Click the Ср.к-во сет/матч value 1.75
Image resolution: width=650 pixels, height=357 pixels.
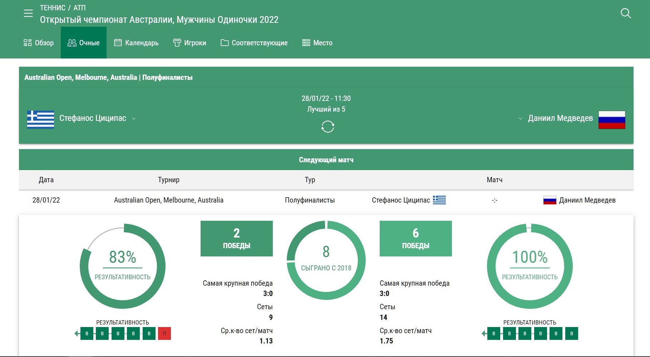(x=386, y=341)
